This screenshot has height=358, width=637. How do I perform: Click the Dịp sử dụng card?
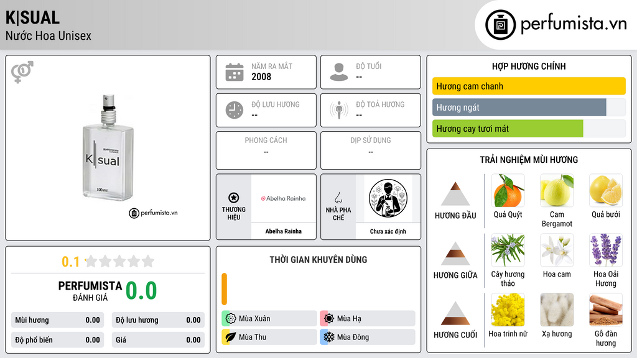click(371, 150)
